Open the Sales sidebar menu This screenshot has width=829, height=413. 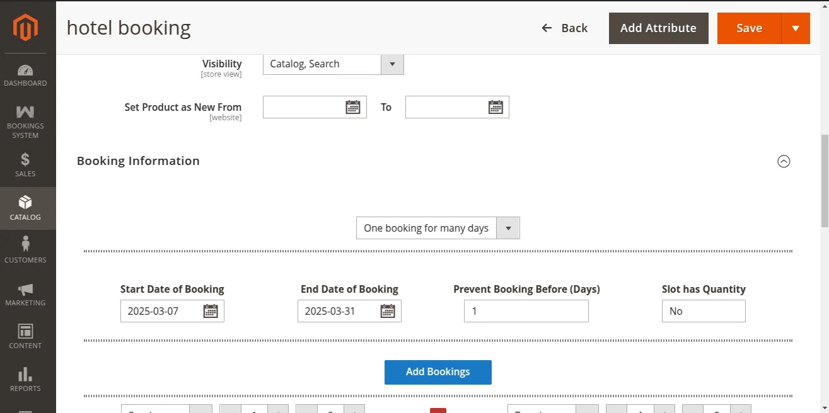[x=25, y=165]
